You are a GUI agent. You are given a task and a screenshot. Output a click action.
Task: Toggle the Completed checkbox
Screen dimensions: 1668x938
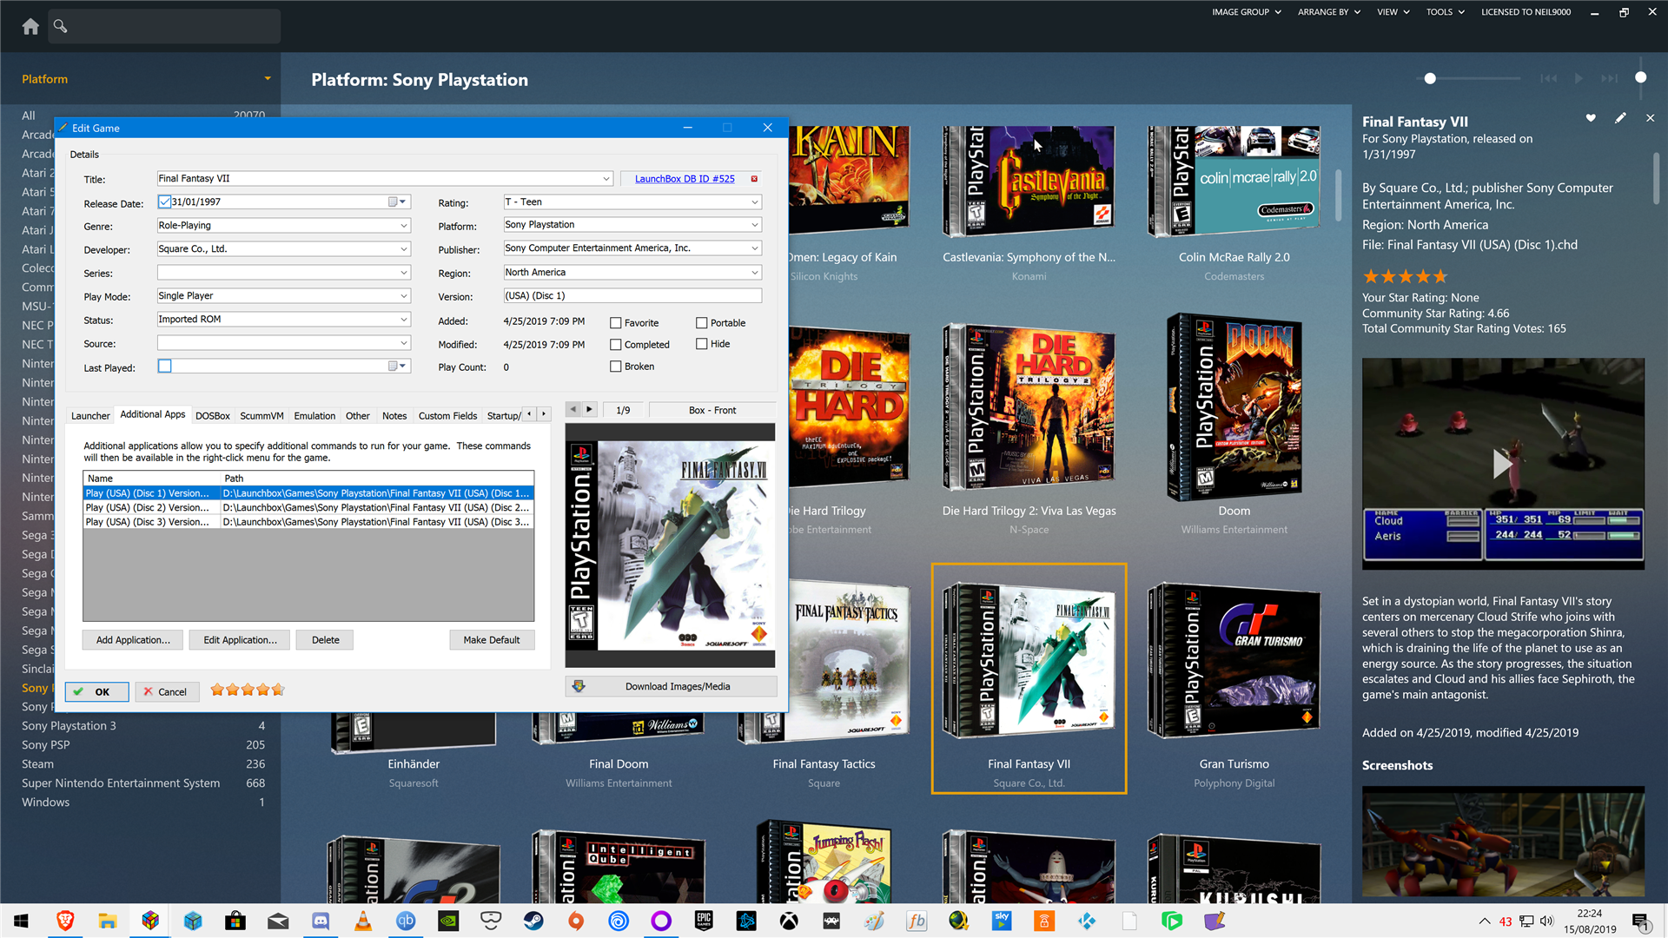[616, 345]
